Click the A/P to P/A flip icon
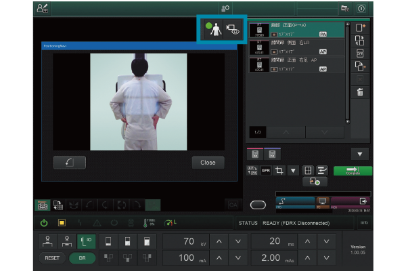The height and width of the screenshot is (271, 406). [x=252, y=170]
